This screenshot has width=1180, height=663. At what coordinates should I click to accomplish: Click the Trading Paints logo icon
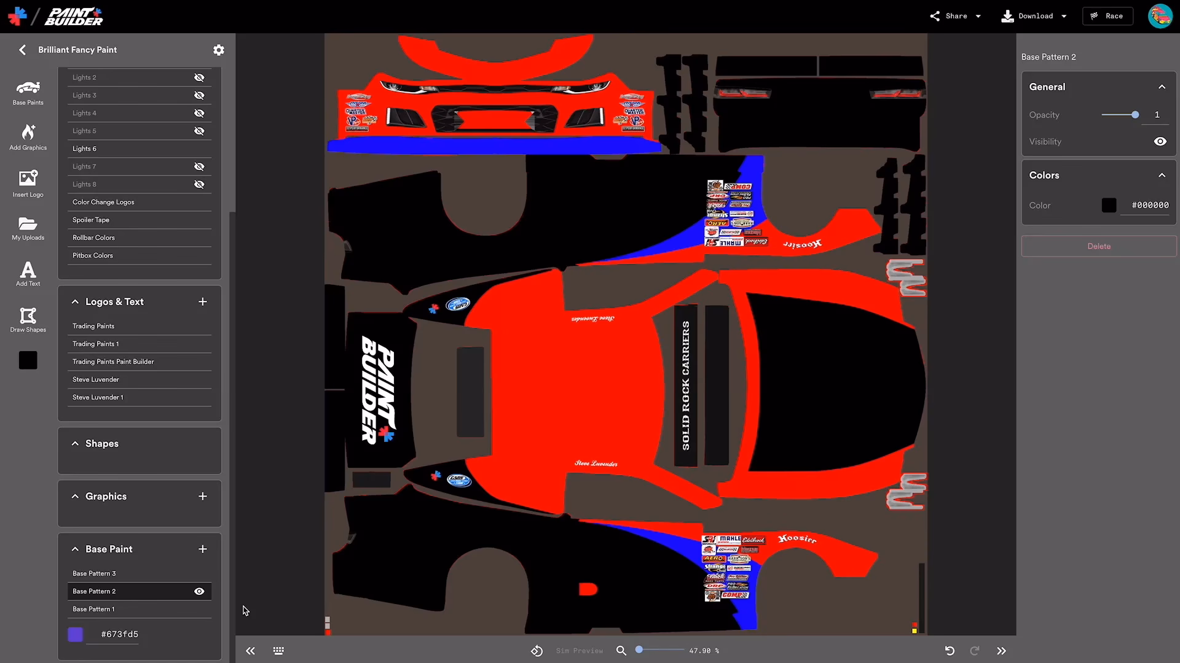point(17,16)
